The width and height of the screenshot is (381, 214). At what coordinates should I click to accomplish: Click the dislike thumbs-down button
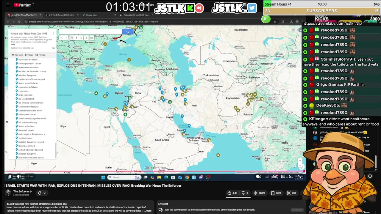(x=245, y=193)
